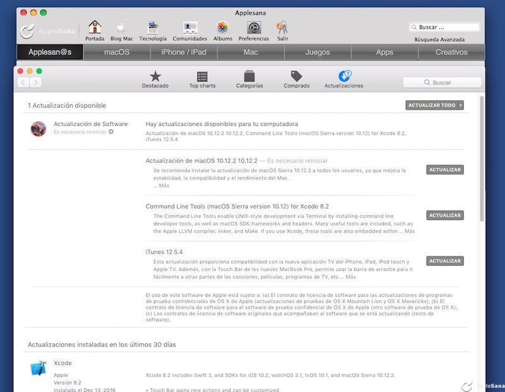Viewport: 505px width, 392px height.
Task: Go forward with App Store forward arrow
Action: 36,83
